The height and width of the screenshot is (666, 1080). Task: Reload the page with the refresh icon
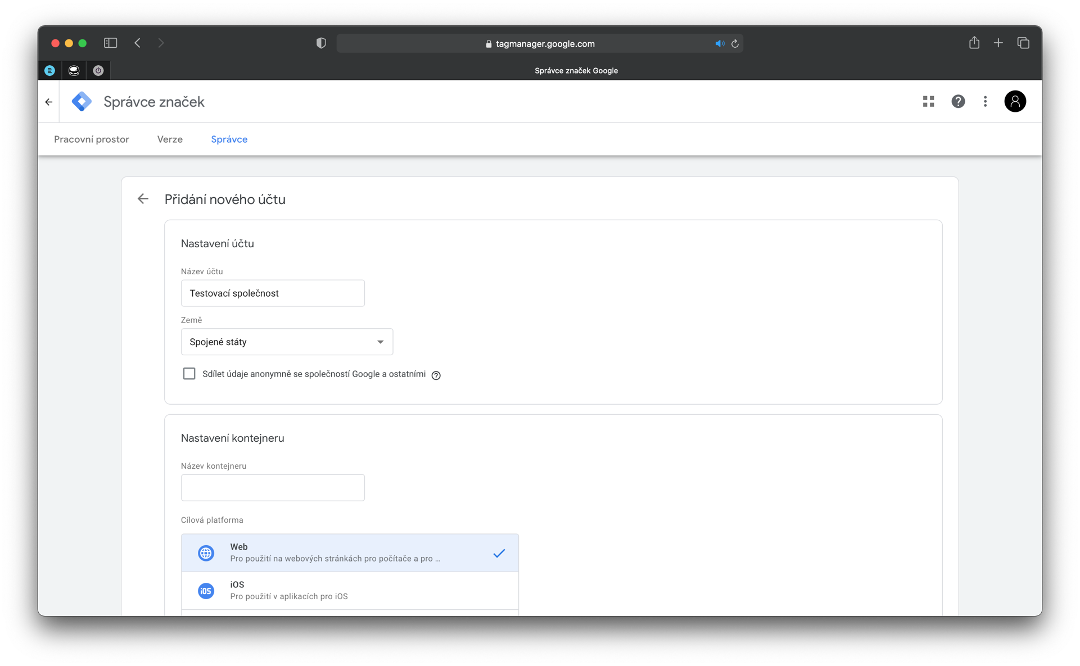tap(735, 43)
